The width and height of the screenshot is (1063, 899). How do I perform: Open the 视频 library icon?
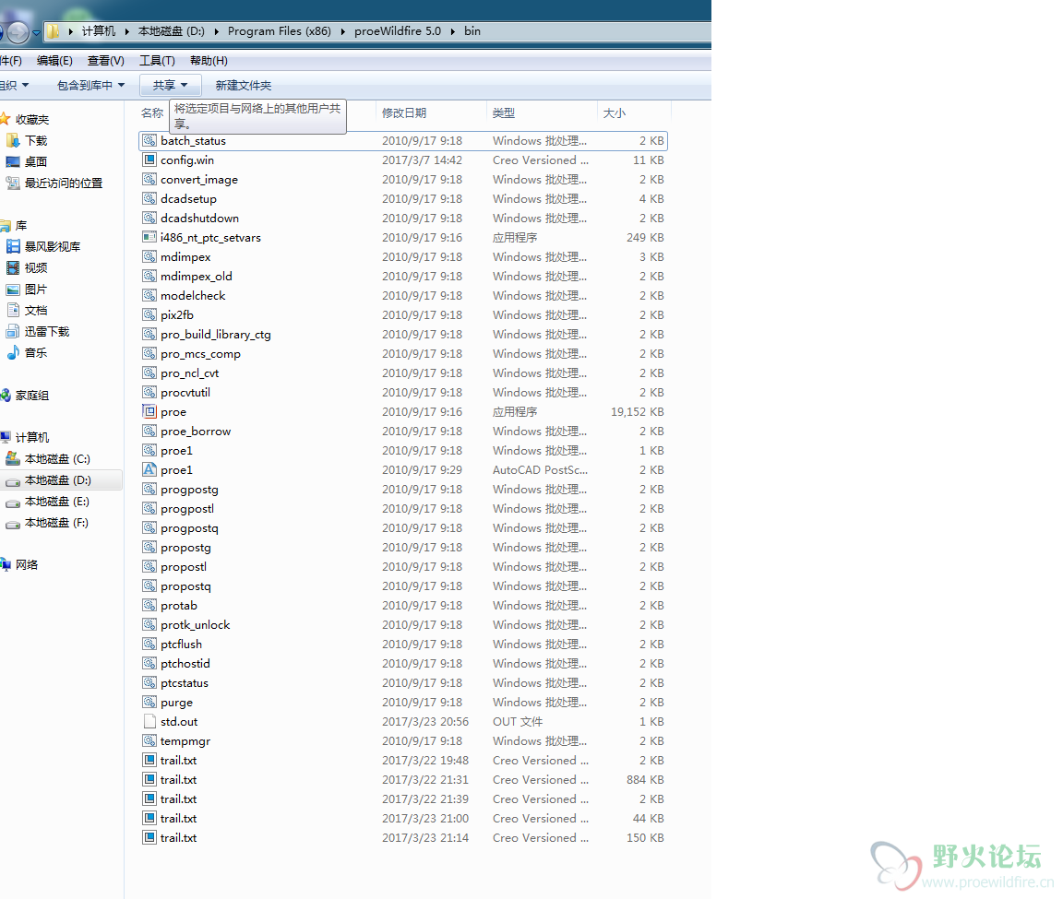click(13, 267)
